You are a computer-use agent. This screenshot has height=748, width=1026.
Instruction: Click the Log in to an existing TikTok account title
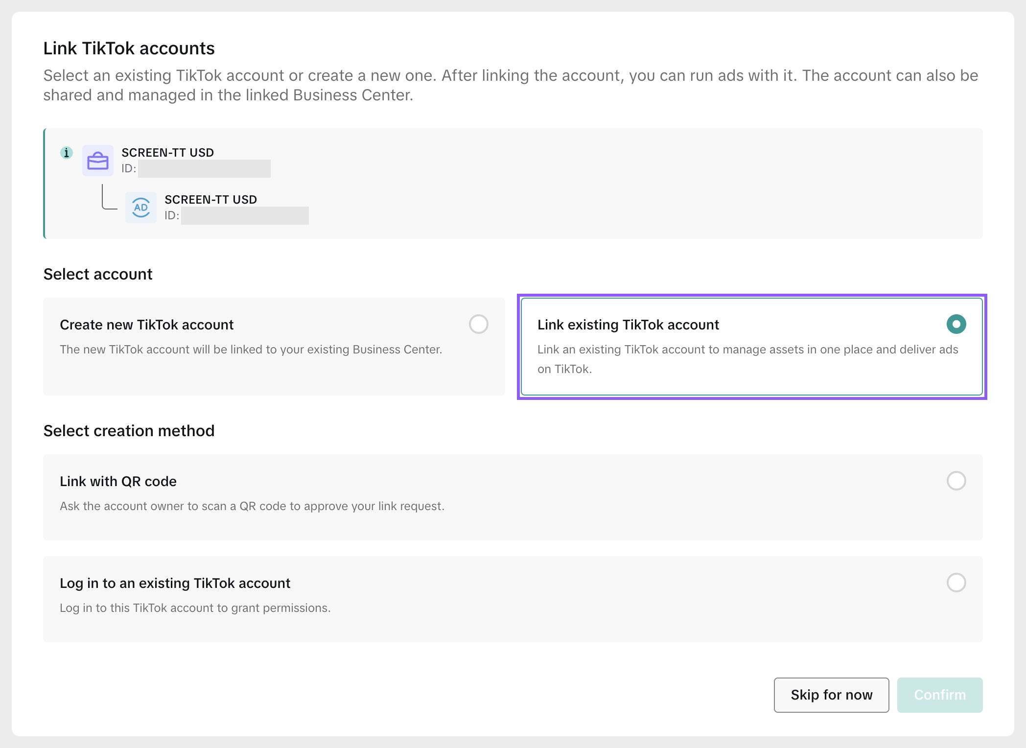(x=175, y=583)
